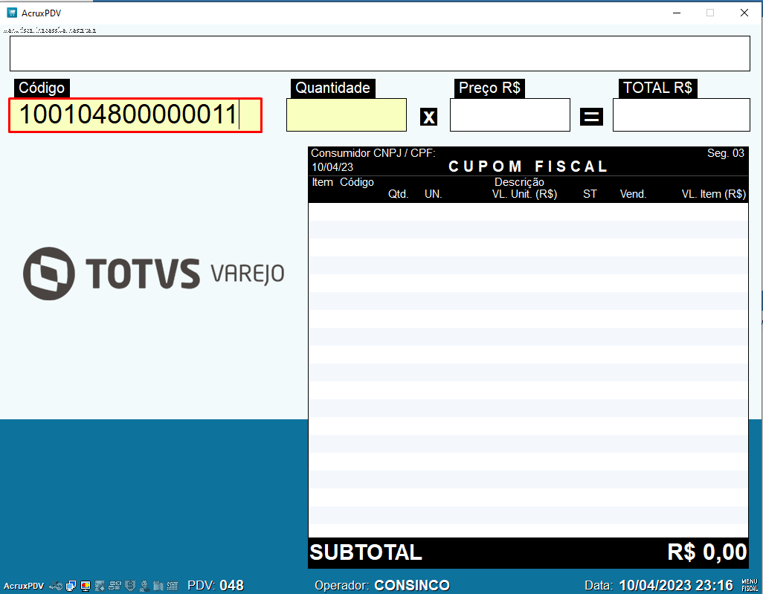Click the Seg. 03 text
Viewport: 763px width, 594px height.
(x=726, y=153)
